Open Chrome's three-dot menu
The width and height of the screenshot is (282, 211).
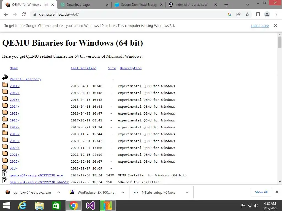click(276, 14)
